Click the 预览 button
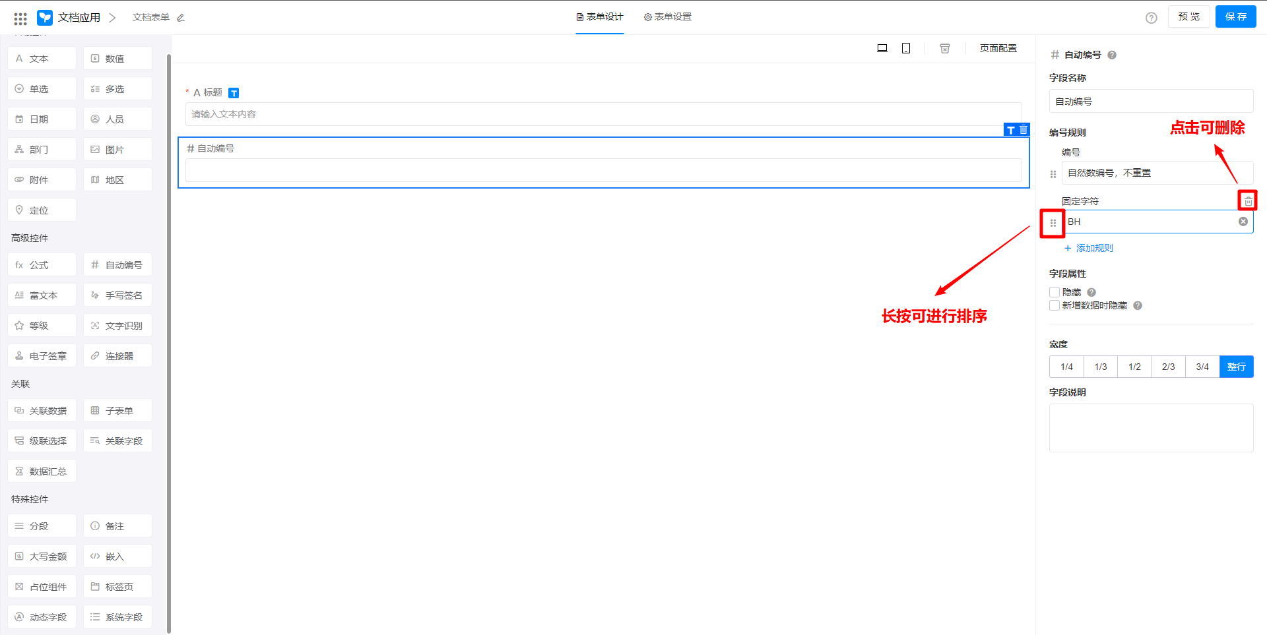Image resolution: width=1267 pixels, height=635 pixels. click(1188, 17)
